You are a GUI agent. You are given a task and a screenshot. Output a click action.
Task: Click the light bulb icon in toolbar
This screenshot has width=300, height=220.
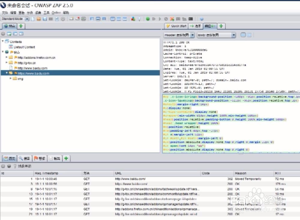click(x=139, y=19)
